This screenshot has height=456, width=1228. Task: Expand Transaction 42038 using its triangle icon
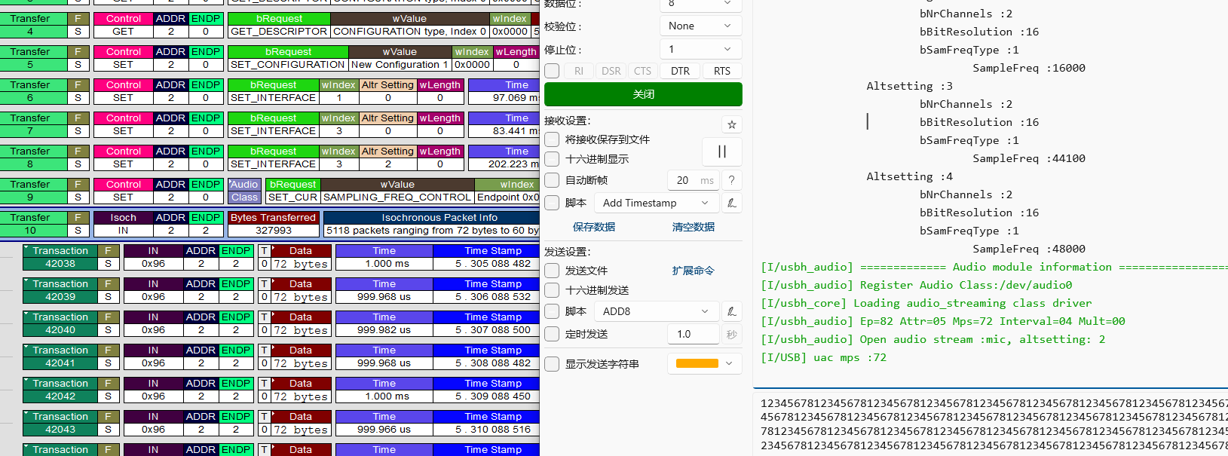point(26,247)
